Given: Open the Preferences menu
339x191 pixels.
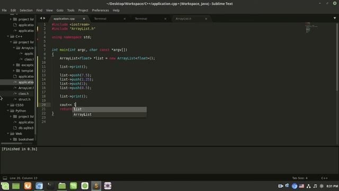Looking at the screenshot, I should (x=100, y=10).
